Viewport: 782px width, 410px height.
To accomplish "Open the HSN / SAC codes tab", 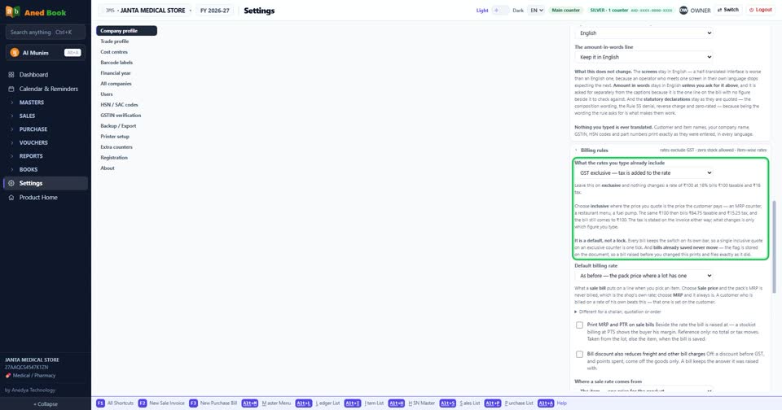I will [127, 105].
